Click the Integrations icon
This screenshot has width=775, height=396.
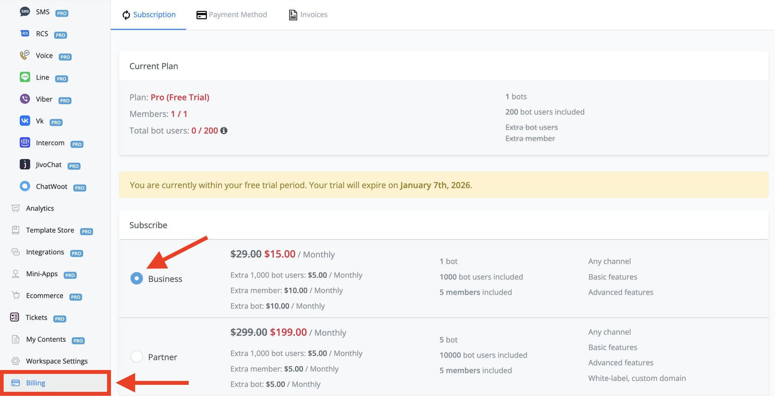[x=15, y=252]
